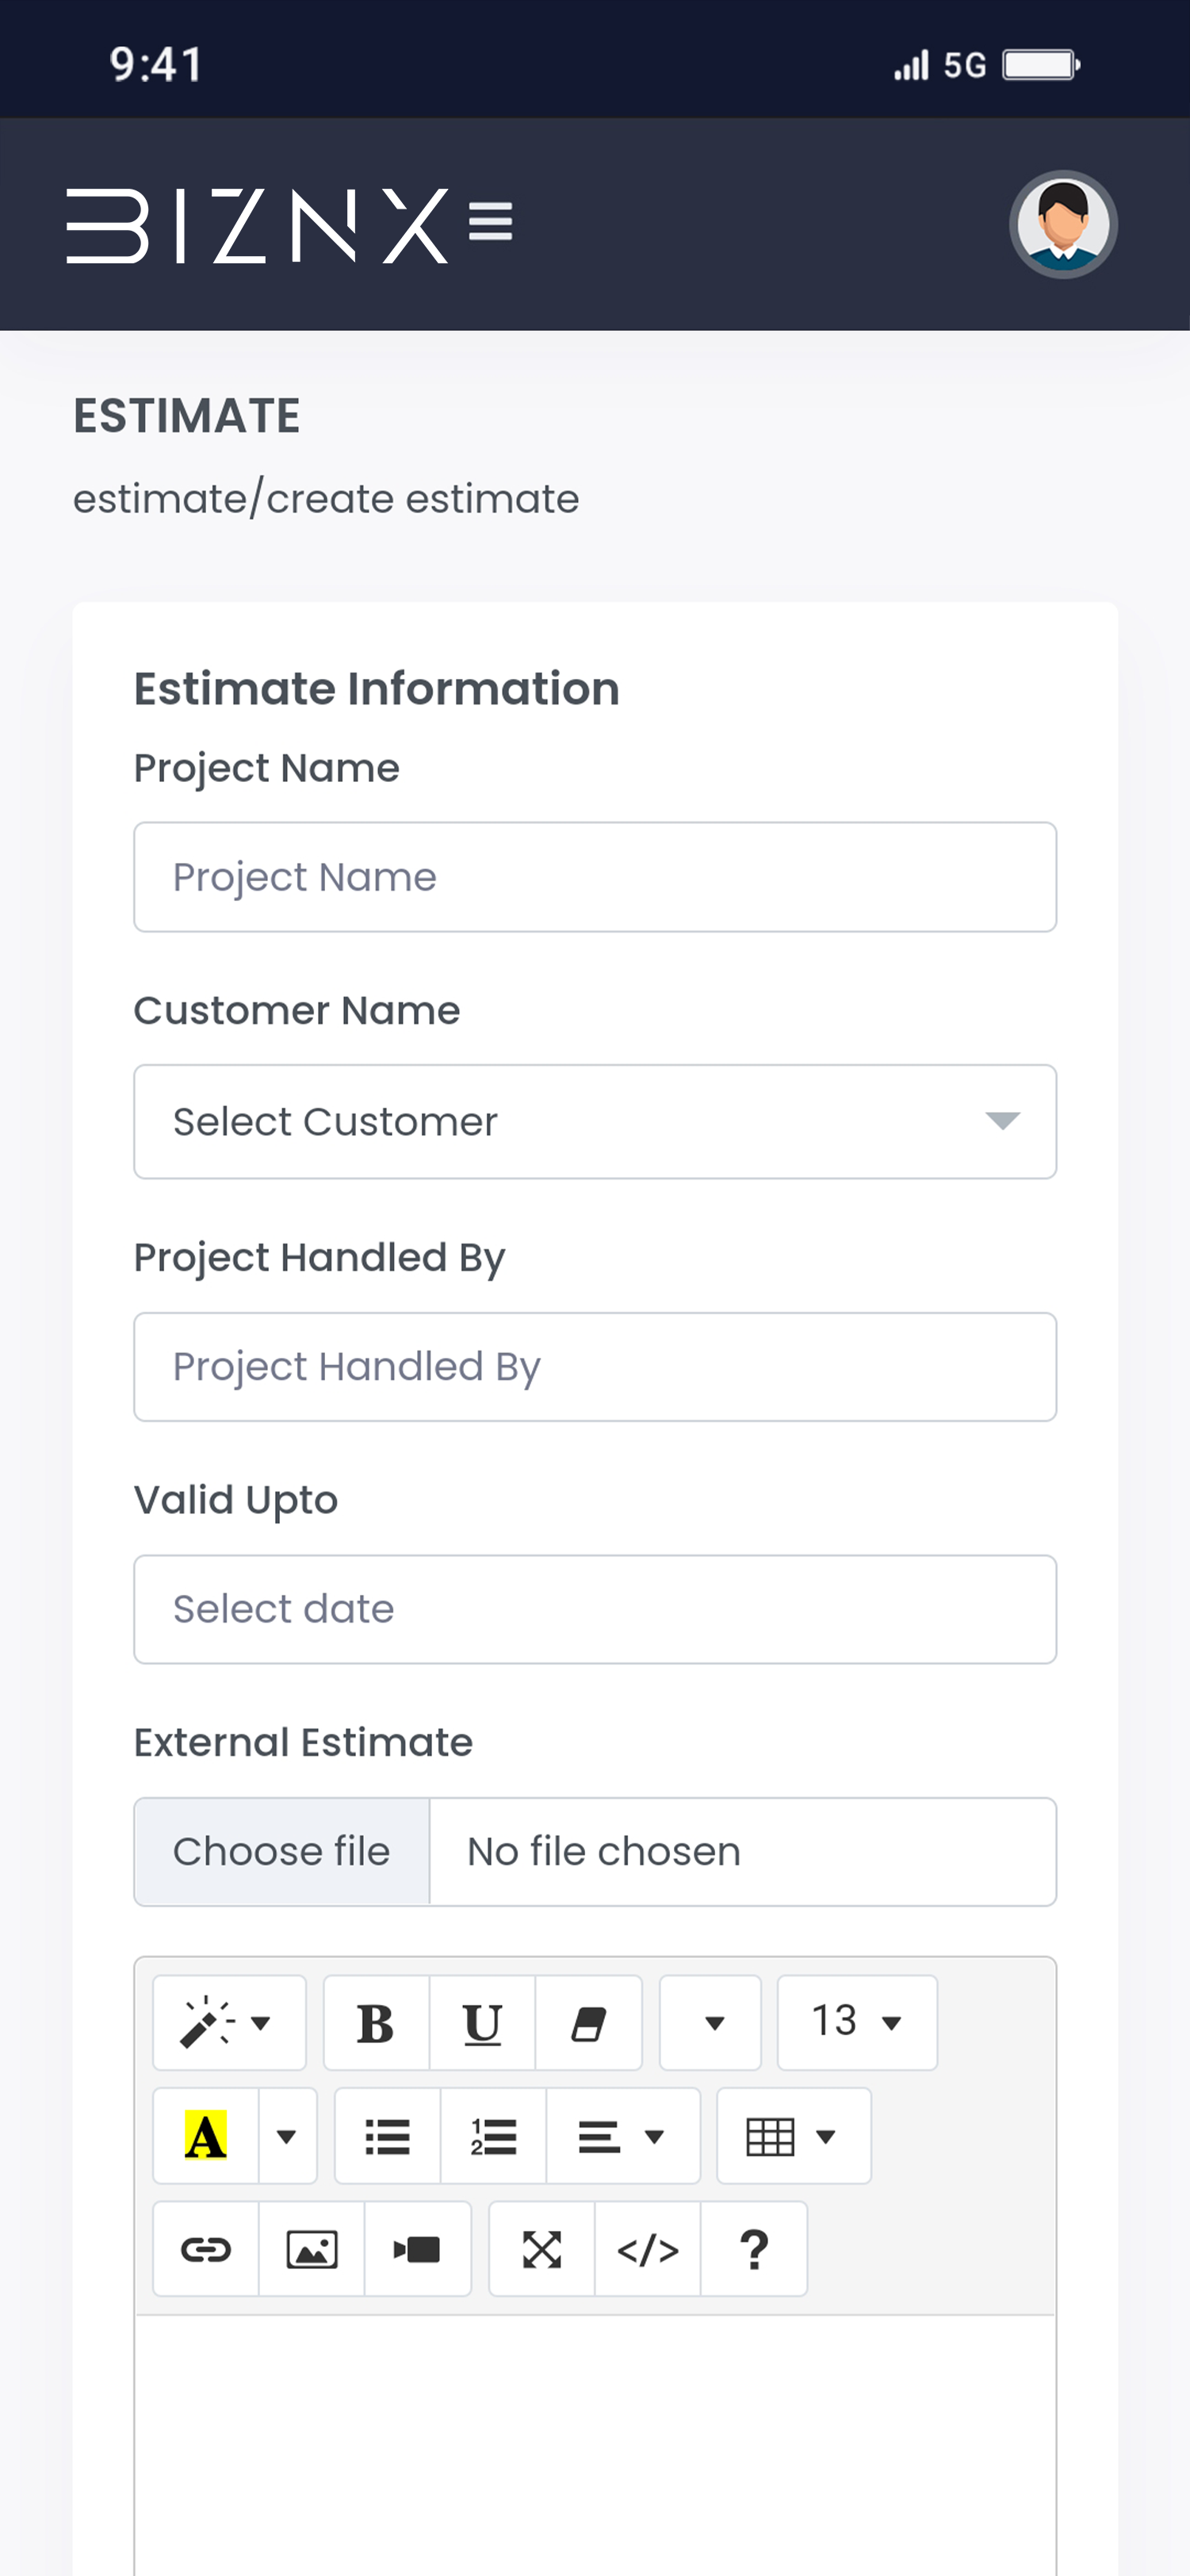Click the eraser remove-format icon
Viewport: 1190px width, 2576px height.
pos(588,2023)
